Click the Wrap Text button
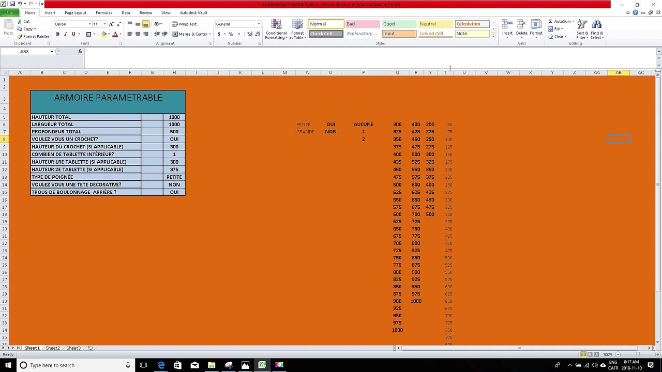Screen dimensions: 662x372 point(185,24)
